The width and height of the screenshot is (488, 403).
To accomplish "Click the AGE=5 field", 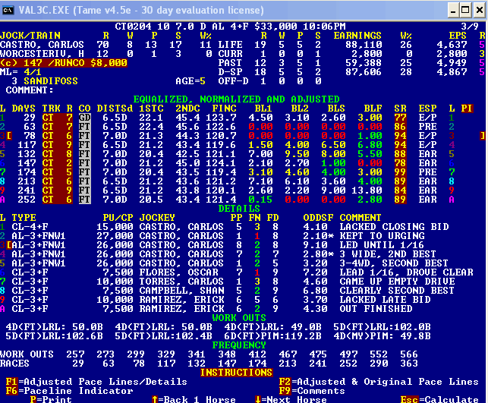I will [190, 81].
